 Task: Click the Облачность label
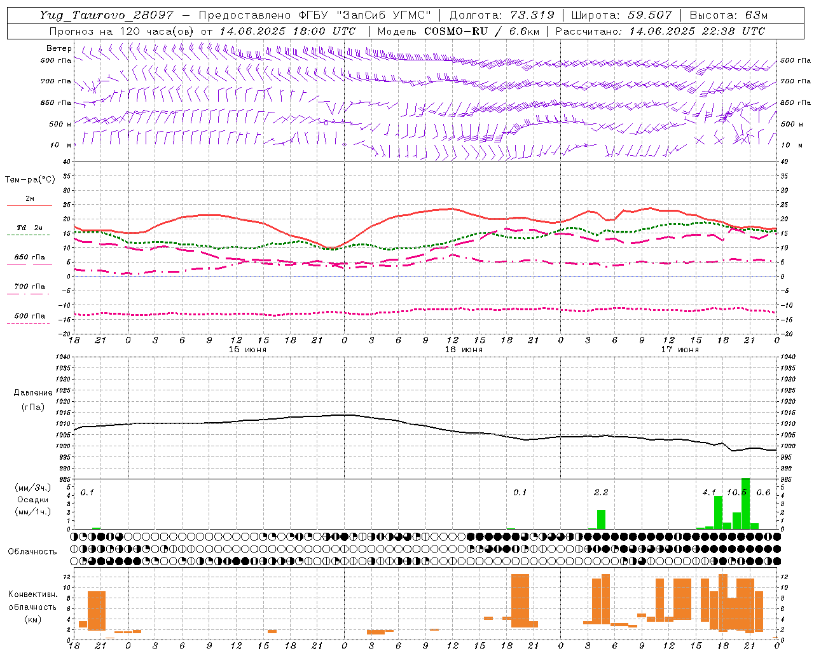[32, 551]
